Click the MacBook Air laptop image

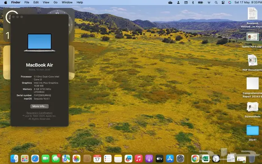[x=39, y=43]
